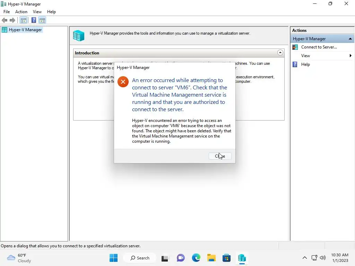
Task: Click the Actions pane title
Action: pos(299,30)
